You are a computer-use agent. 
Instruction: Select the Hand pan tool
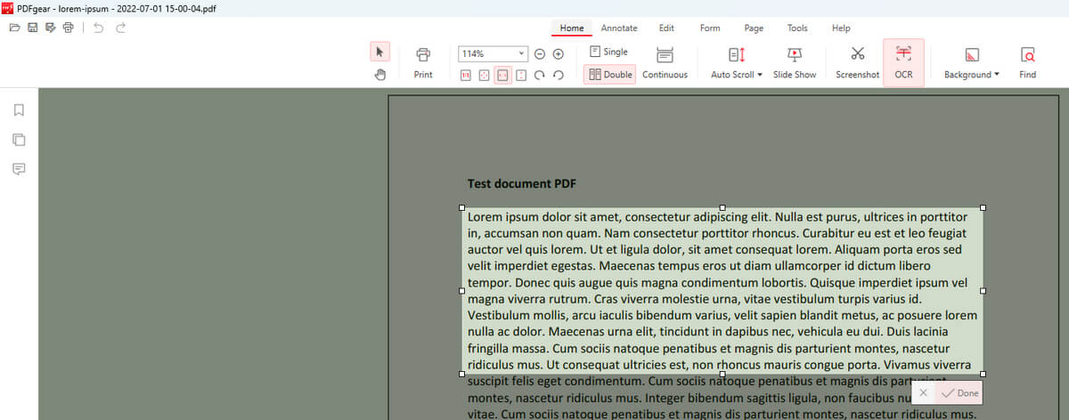pyautogui.click(x=379, y=75)
